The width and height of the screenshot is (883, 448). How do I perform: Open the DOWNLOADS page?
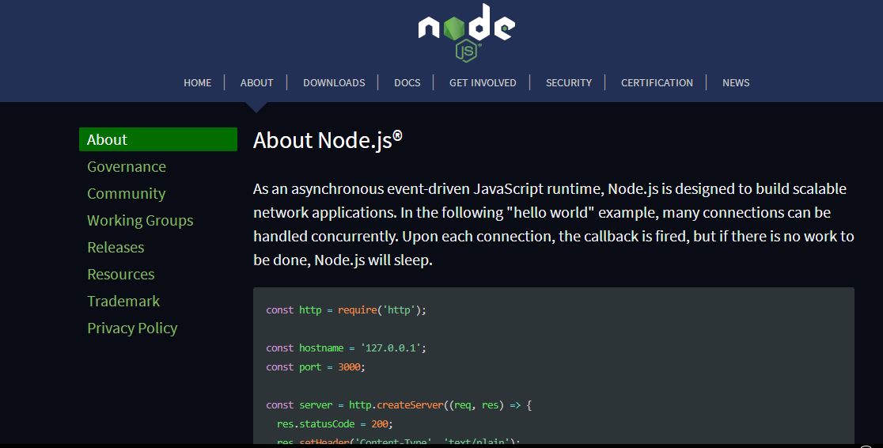click(334, 83)
